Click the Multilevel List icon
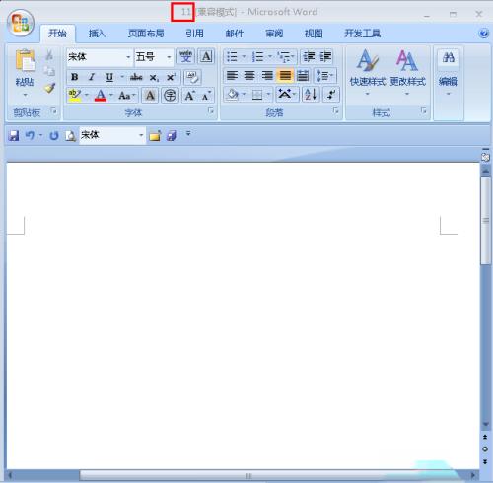Viewport: 493px width, 483px height. tap(283, 56)
